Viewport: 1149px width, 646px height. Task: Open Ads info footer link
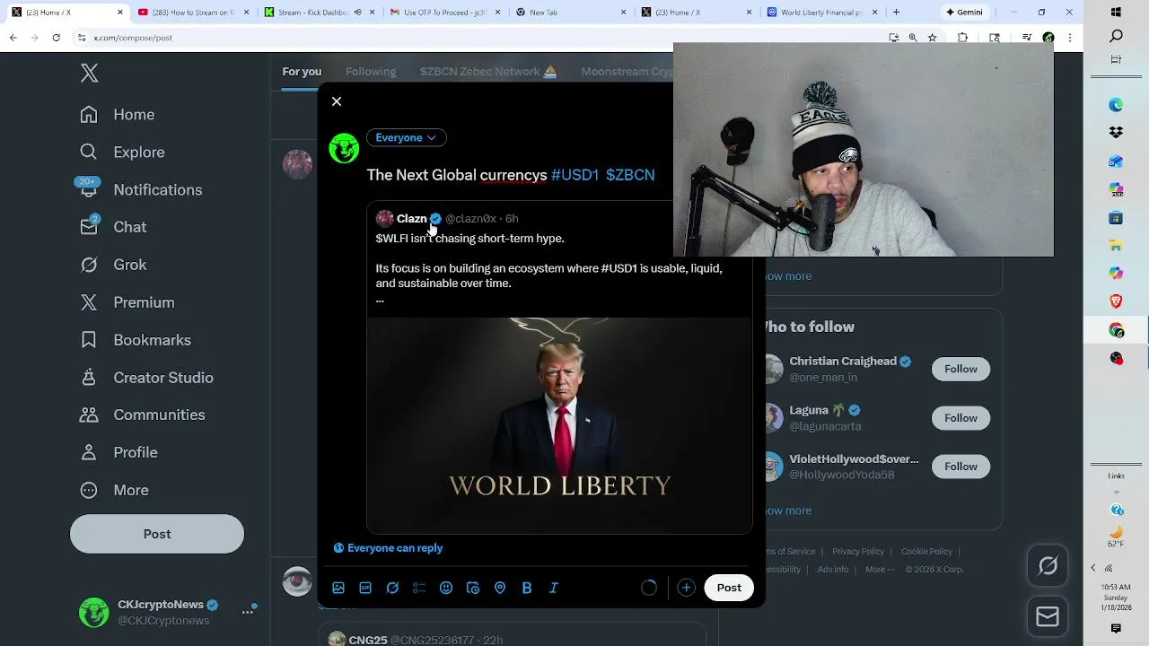(833, 570)
